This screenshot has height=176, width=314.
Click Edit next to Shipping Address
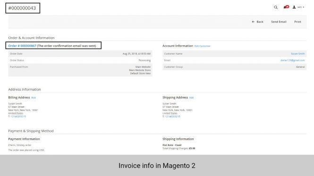pyautogui.click(x=191, y=98)
